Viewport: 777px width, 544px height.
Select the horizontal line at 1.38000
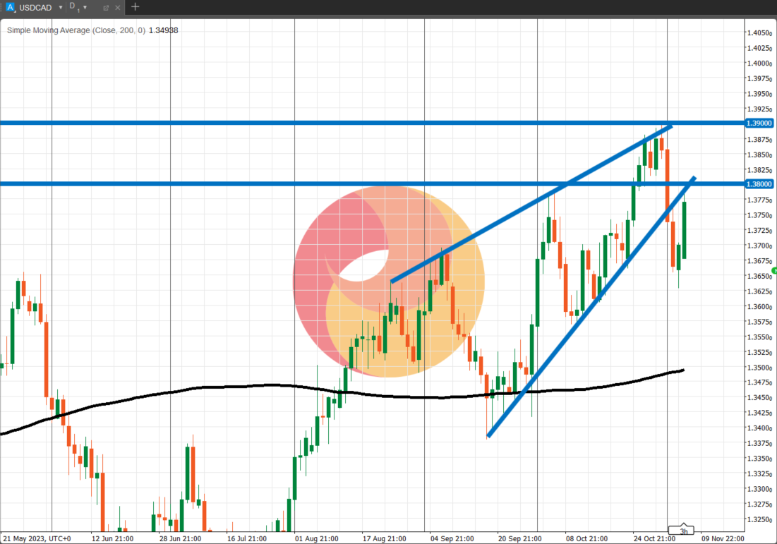372,184
